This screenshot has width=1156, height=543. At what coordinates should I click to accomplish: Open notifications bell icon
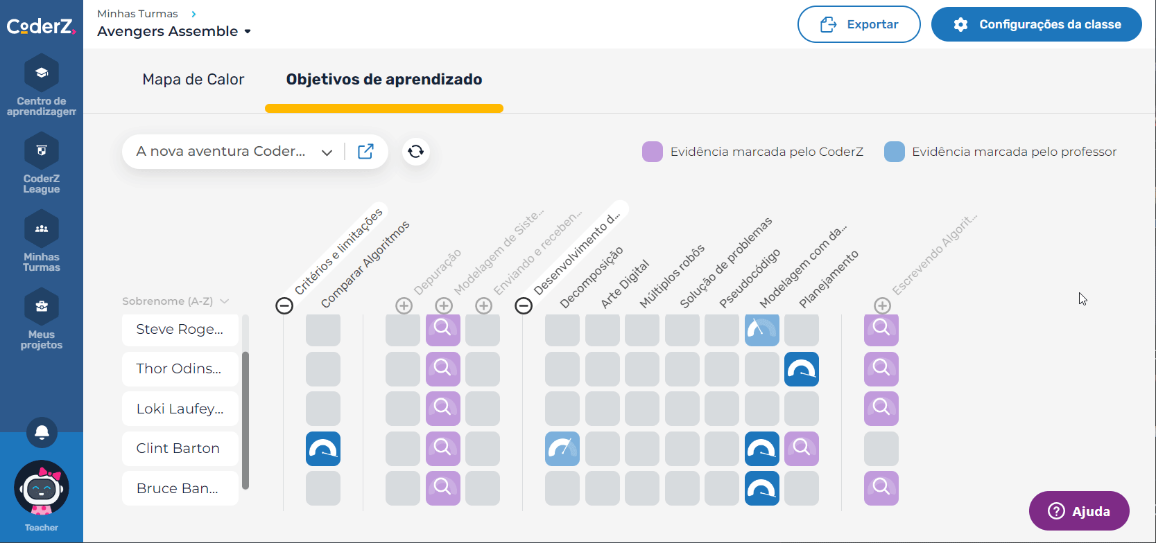[42, 433]
